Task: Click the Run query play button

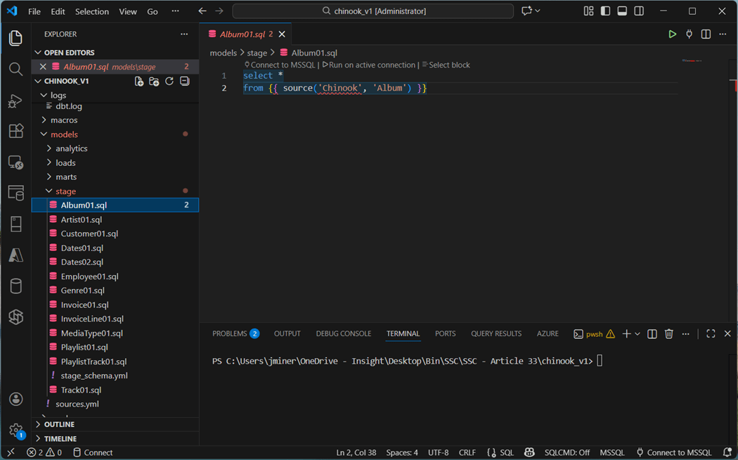Action: (x=672, y=34)
